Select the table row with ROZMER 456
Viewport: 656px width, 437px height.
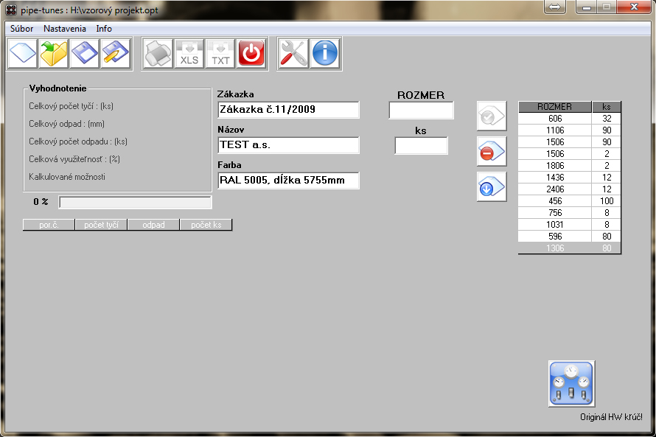click(570, 201)
